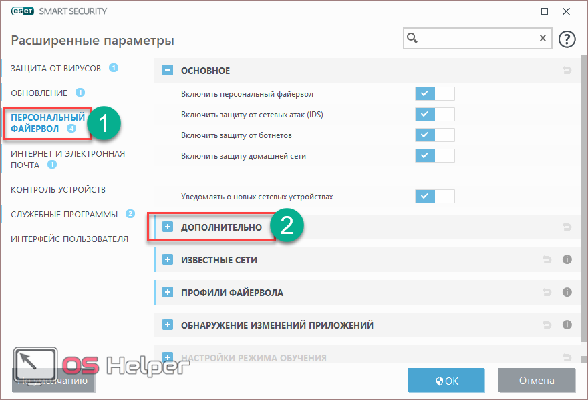588x400 pixels.
Task: Click the Отмена button
Action: pyautogui.click(x=537, y=381)
